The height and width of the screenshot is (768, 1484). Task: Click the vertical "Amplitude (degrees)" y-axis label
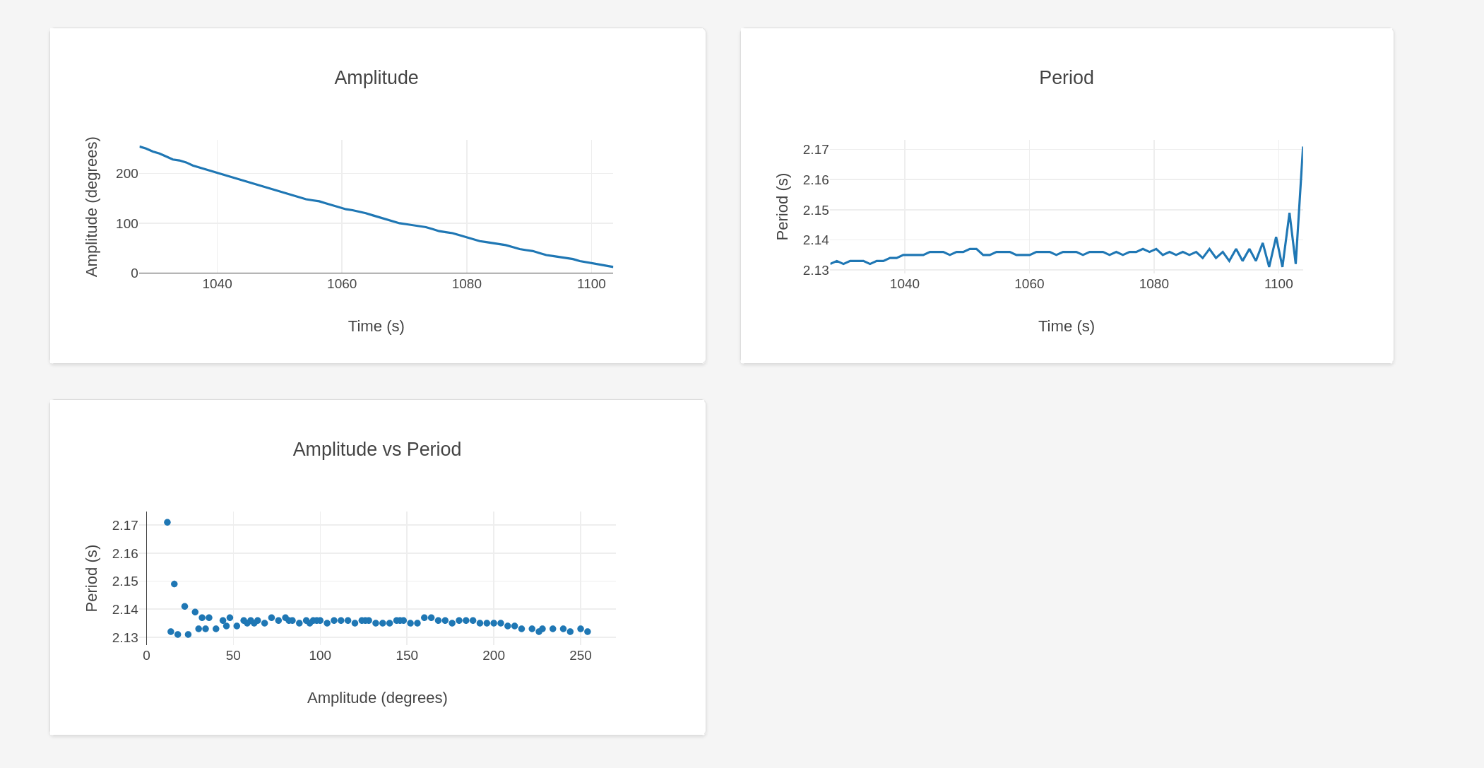[x=92, y=206]
